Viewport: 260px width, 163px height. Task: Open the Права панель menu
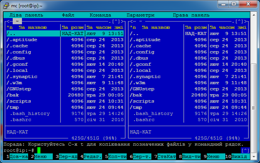[x=191, y=15]
